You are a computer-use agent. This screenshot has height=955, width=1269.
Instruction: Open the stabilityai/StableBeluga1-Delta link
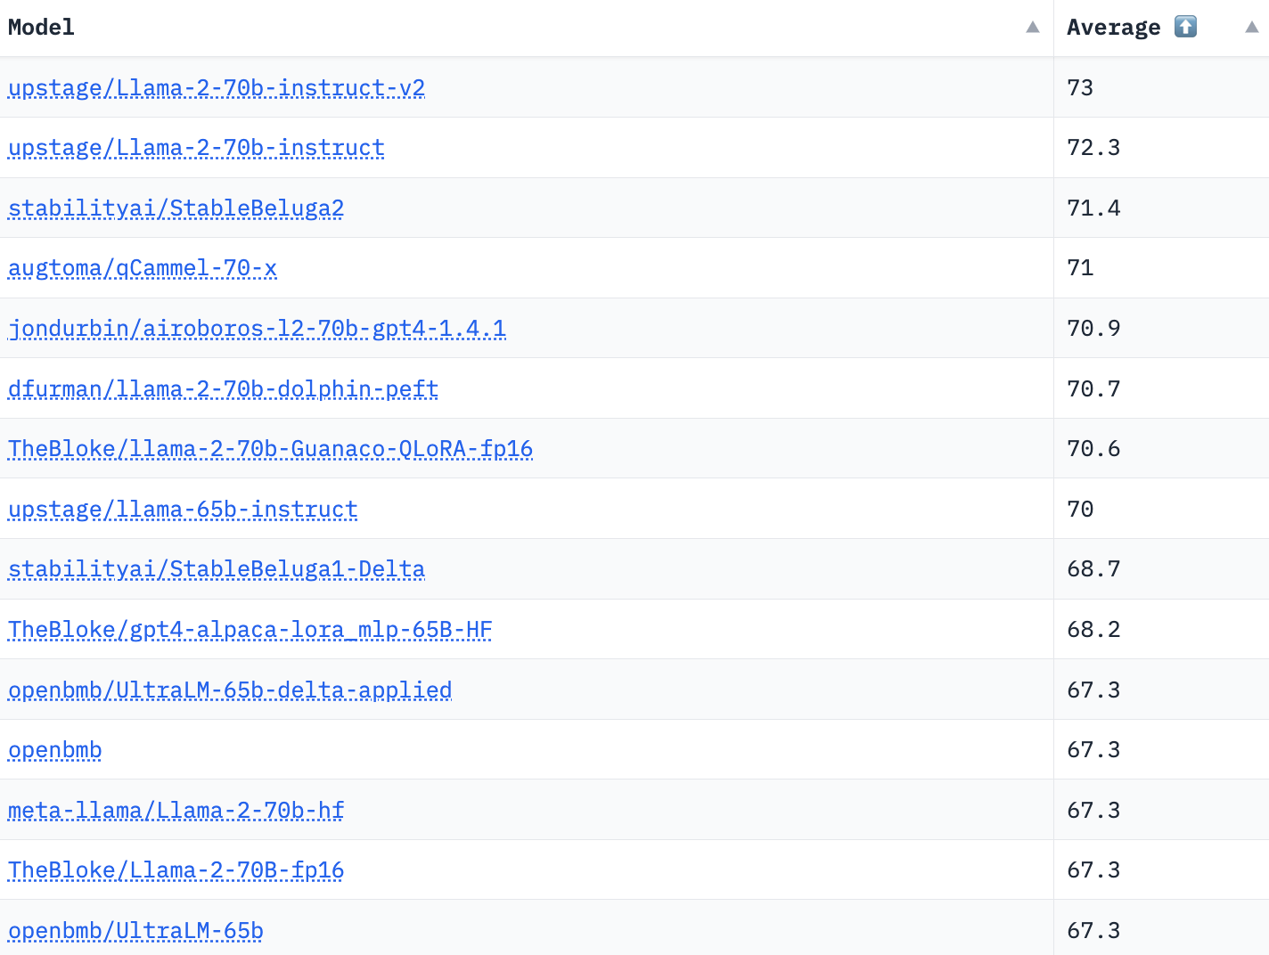coord(217,569)
